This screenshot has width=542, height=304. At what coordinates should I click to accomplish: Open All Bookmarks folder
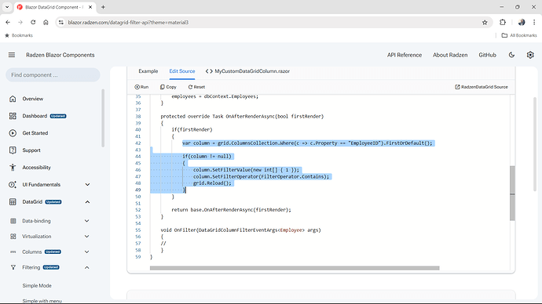coord(519,35)
